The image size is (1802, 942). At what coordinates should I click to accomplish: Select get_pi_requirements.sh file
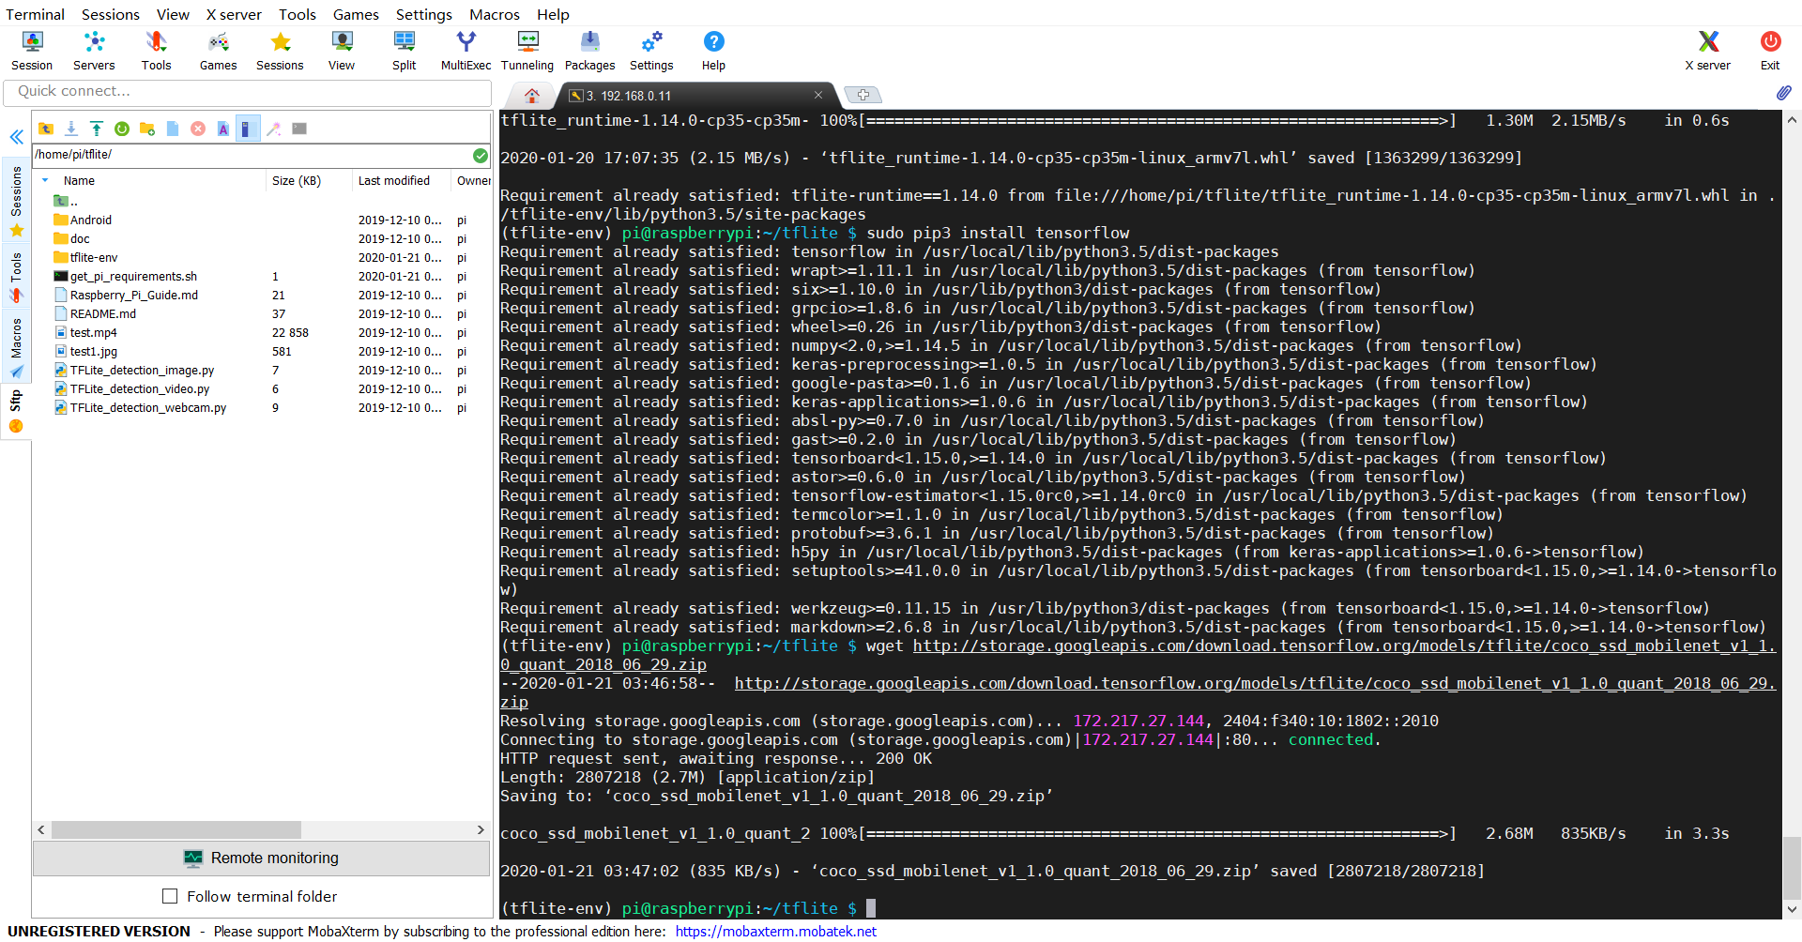click(133, 277)
